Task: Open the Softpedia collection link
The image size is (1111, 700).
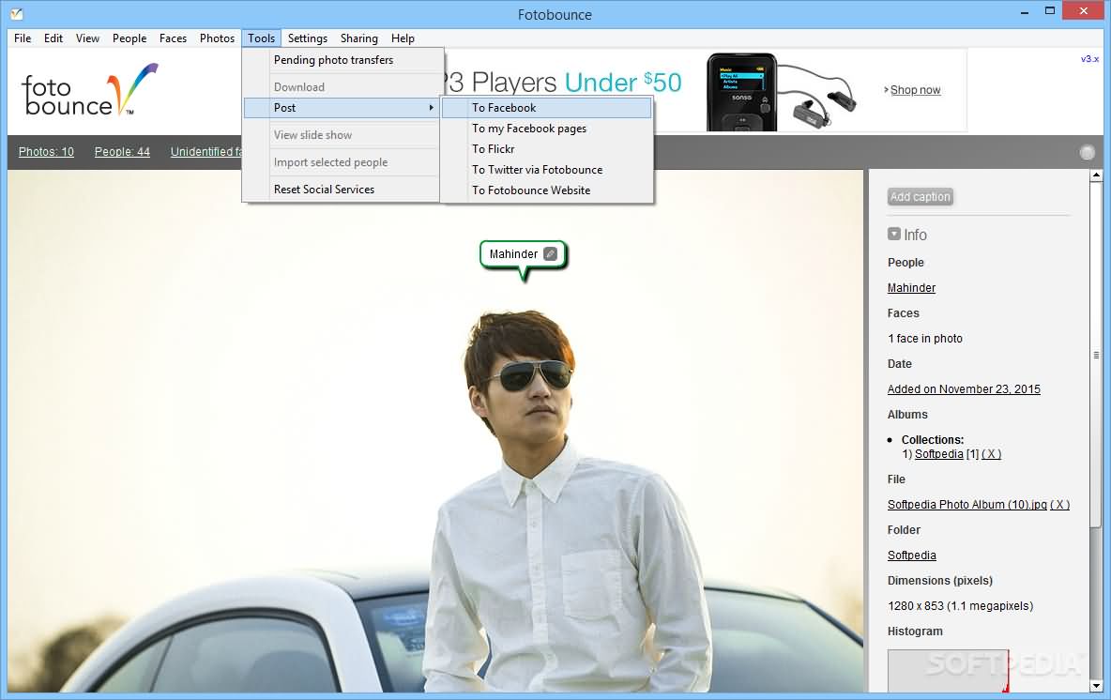Action: coord(939,454)
